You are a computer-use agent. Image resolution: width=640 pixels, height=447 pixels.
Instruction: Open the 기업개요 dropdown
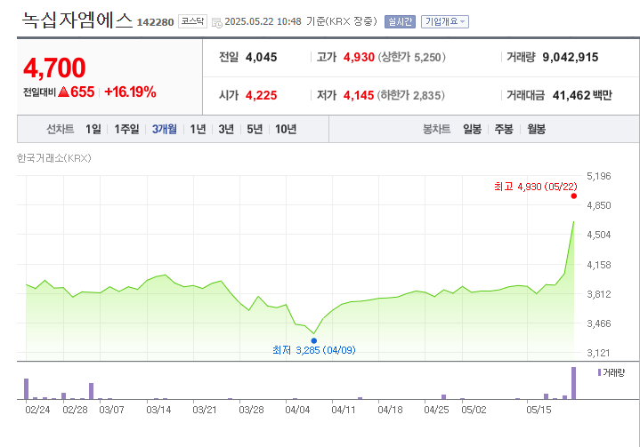[445, 21]
